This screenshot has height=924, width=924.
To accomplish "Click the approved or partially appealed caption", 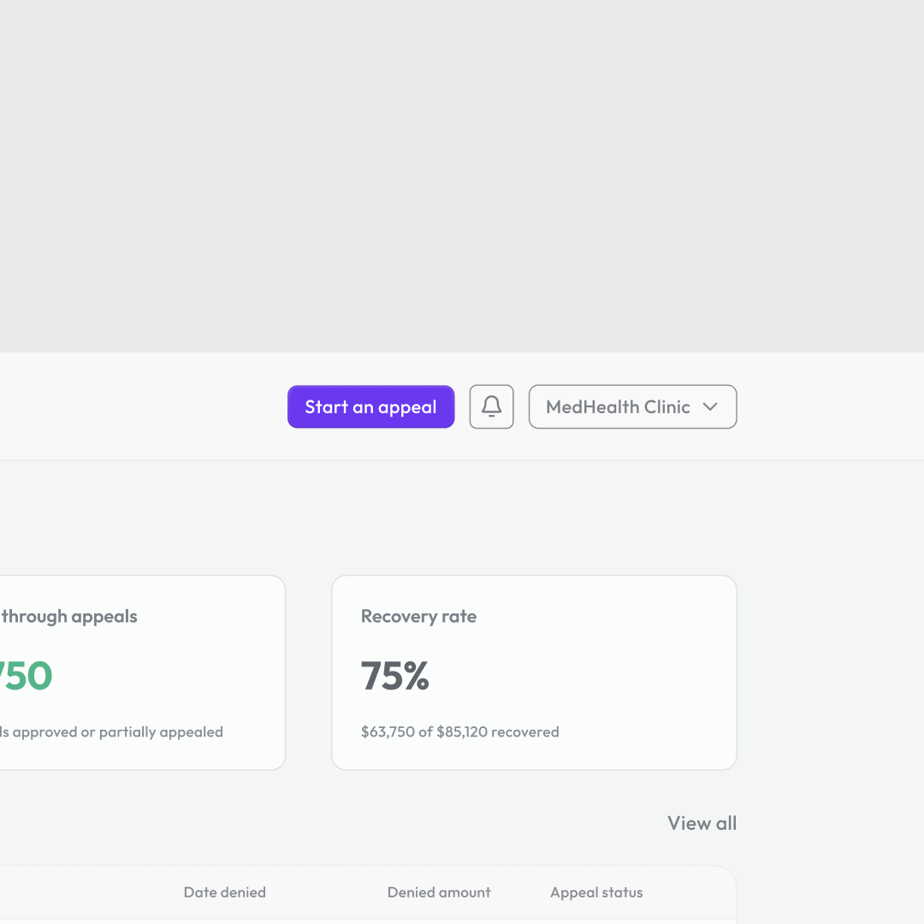I will click(111, 731).
